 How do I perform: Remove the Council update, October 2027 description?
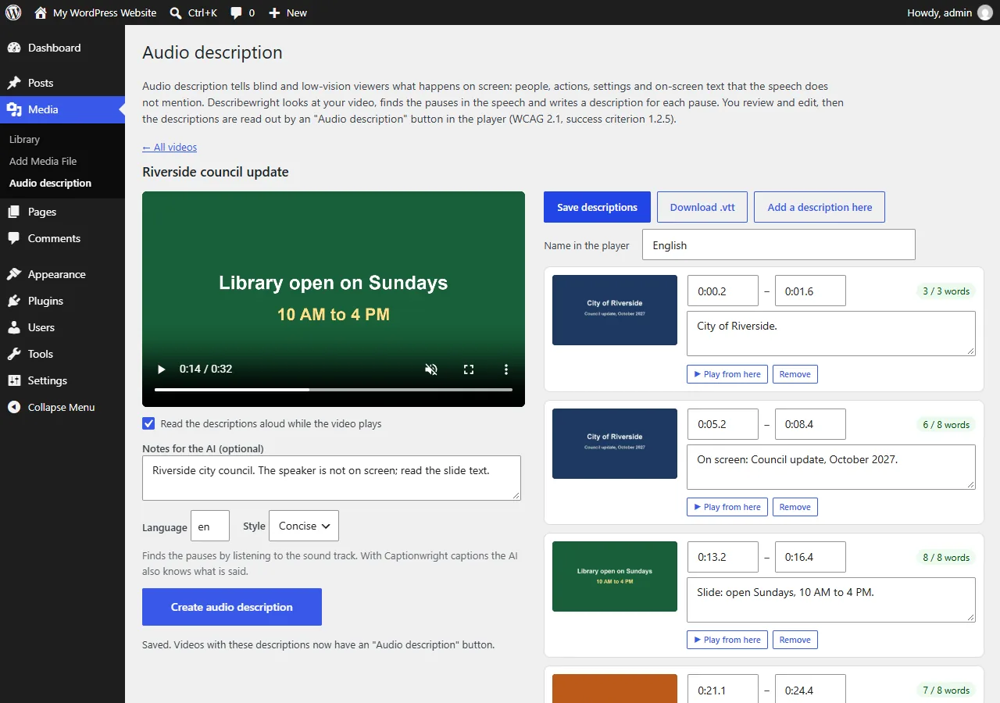click(x=795, y=507)
